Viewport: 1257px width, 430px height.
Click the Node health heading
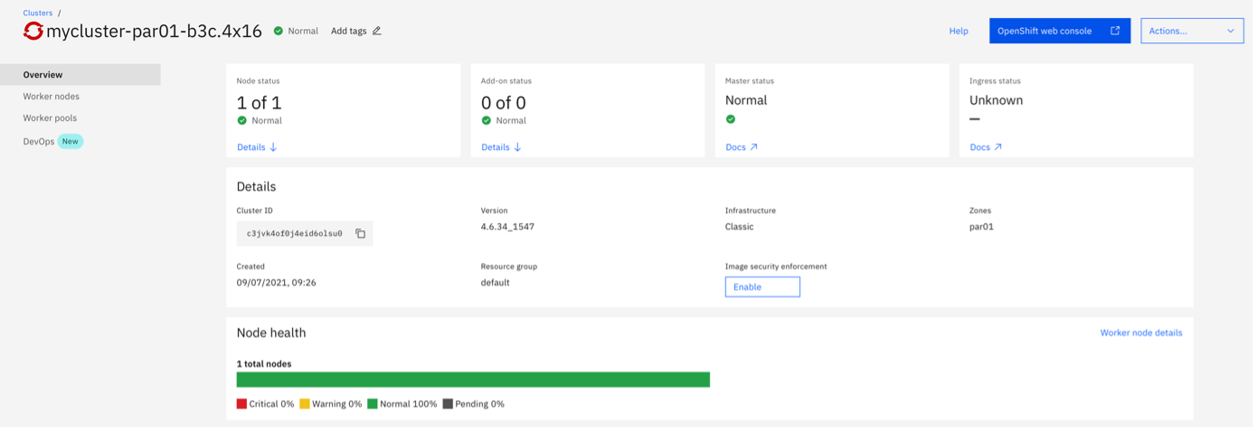271,332
